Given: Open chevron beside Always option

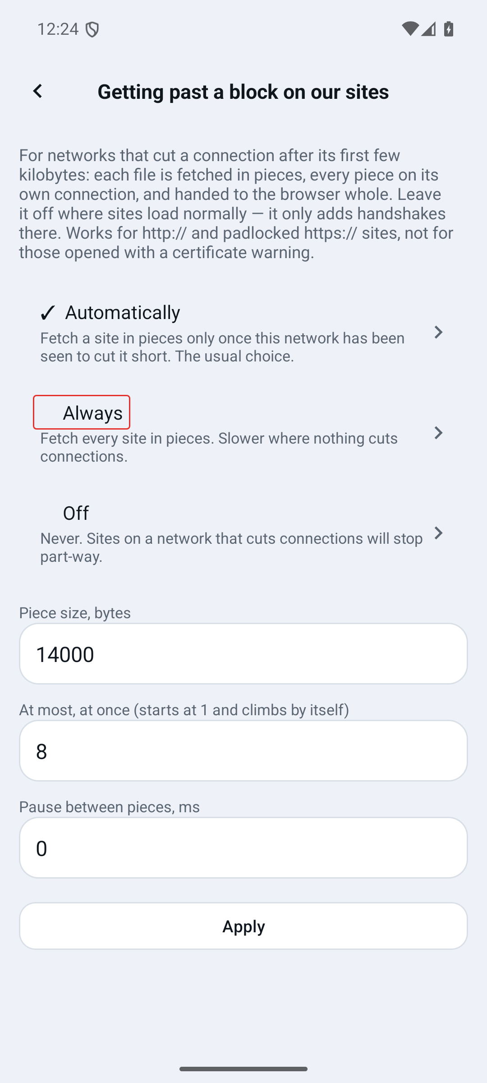Looking at the screenshot, I should [438, 433].
